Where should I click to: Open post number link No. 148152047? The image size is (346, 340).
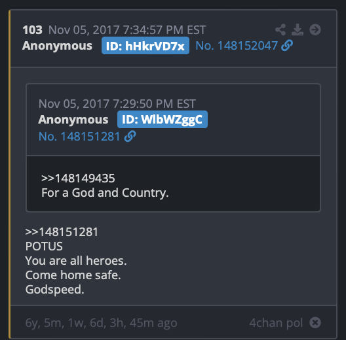[237, 46]
